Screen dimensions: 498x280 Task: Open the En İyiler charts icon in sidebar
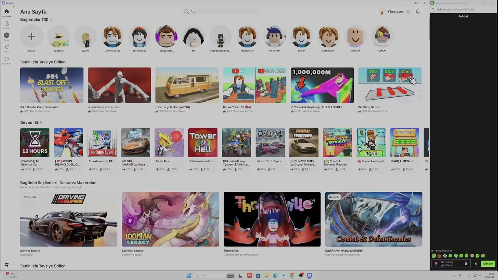coord(7,24)
